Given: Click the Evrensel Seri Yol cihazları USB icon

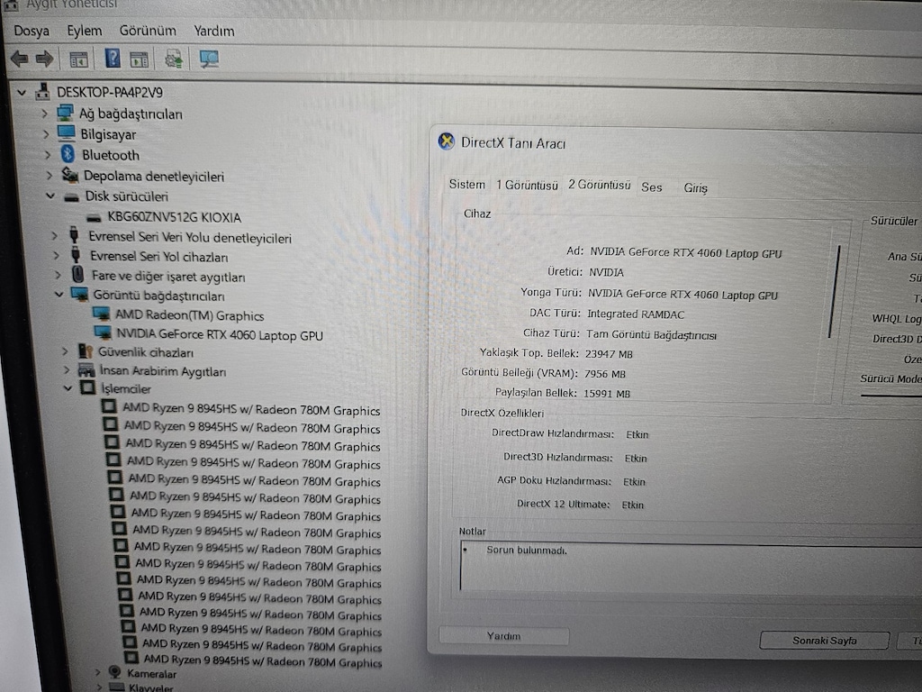Looking at the screenshot, I should click(x=76, y=255).
